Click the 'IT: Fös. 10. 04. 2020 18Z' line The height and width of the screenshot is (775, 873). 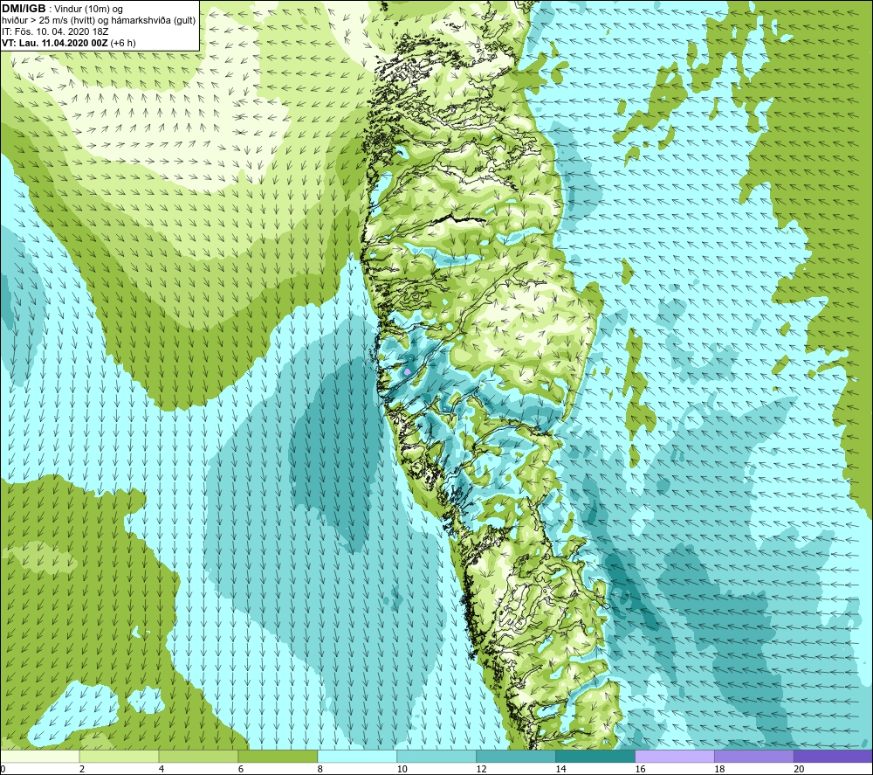(55, 31)
